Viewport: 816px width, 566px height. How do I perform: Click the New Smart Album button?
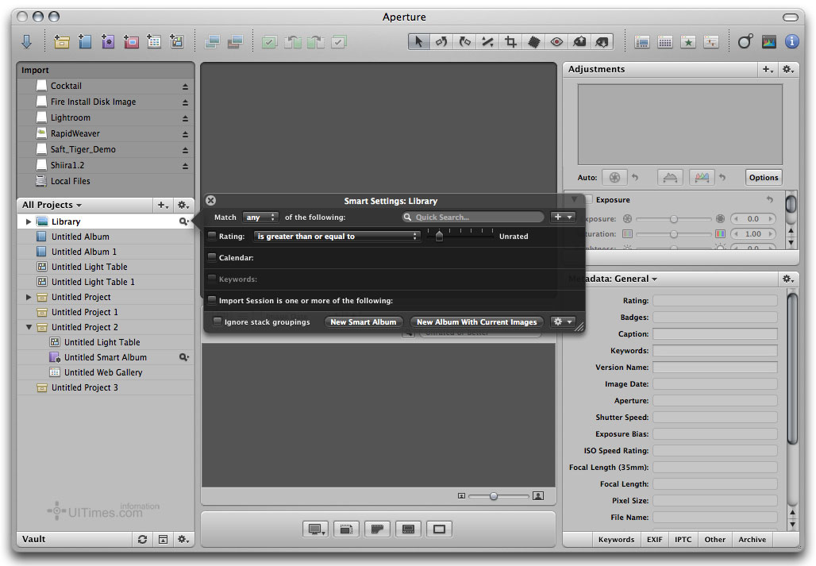364,322
